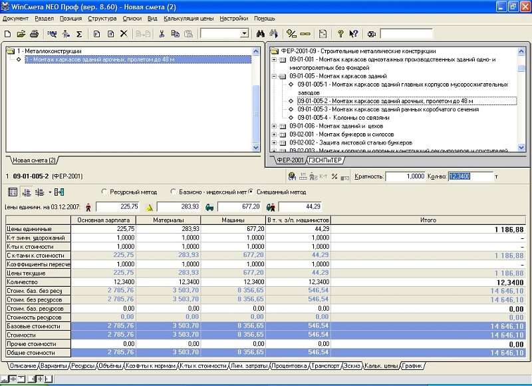Switch to the График tab
The image size is (532, 386).
click(x=412, y=366)
